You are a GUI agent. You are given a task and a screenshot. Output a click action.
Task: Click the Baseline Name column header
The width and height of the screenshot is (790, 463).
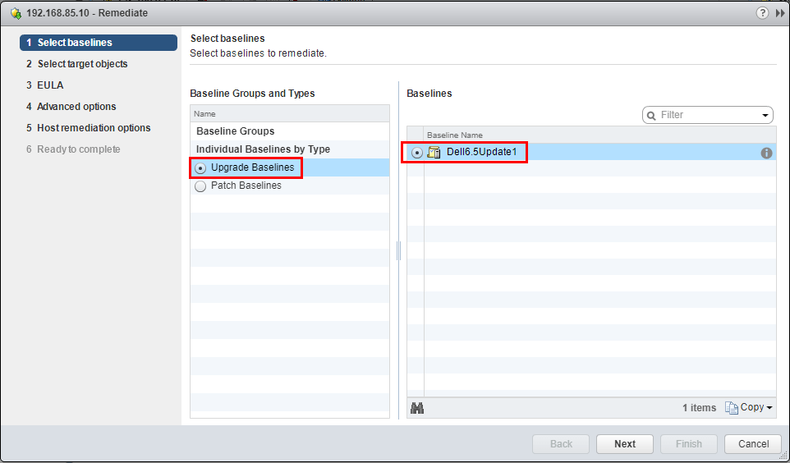point(599,135)
